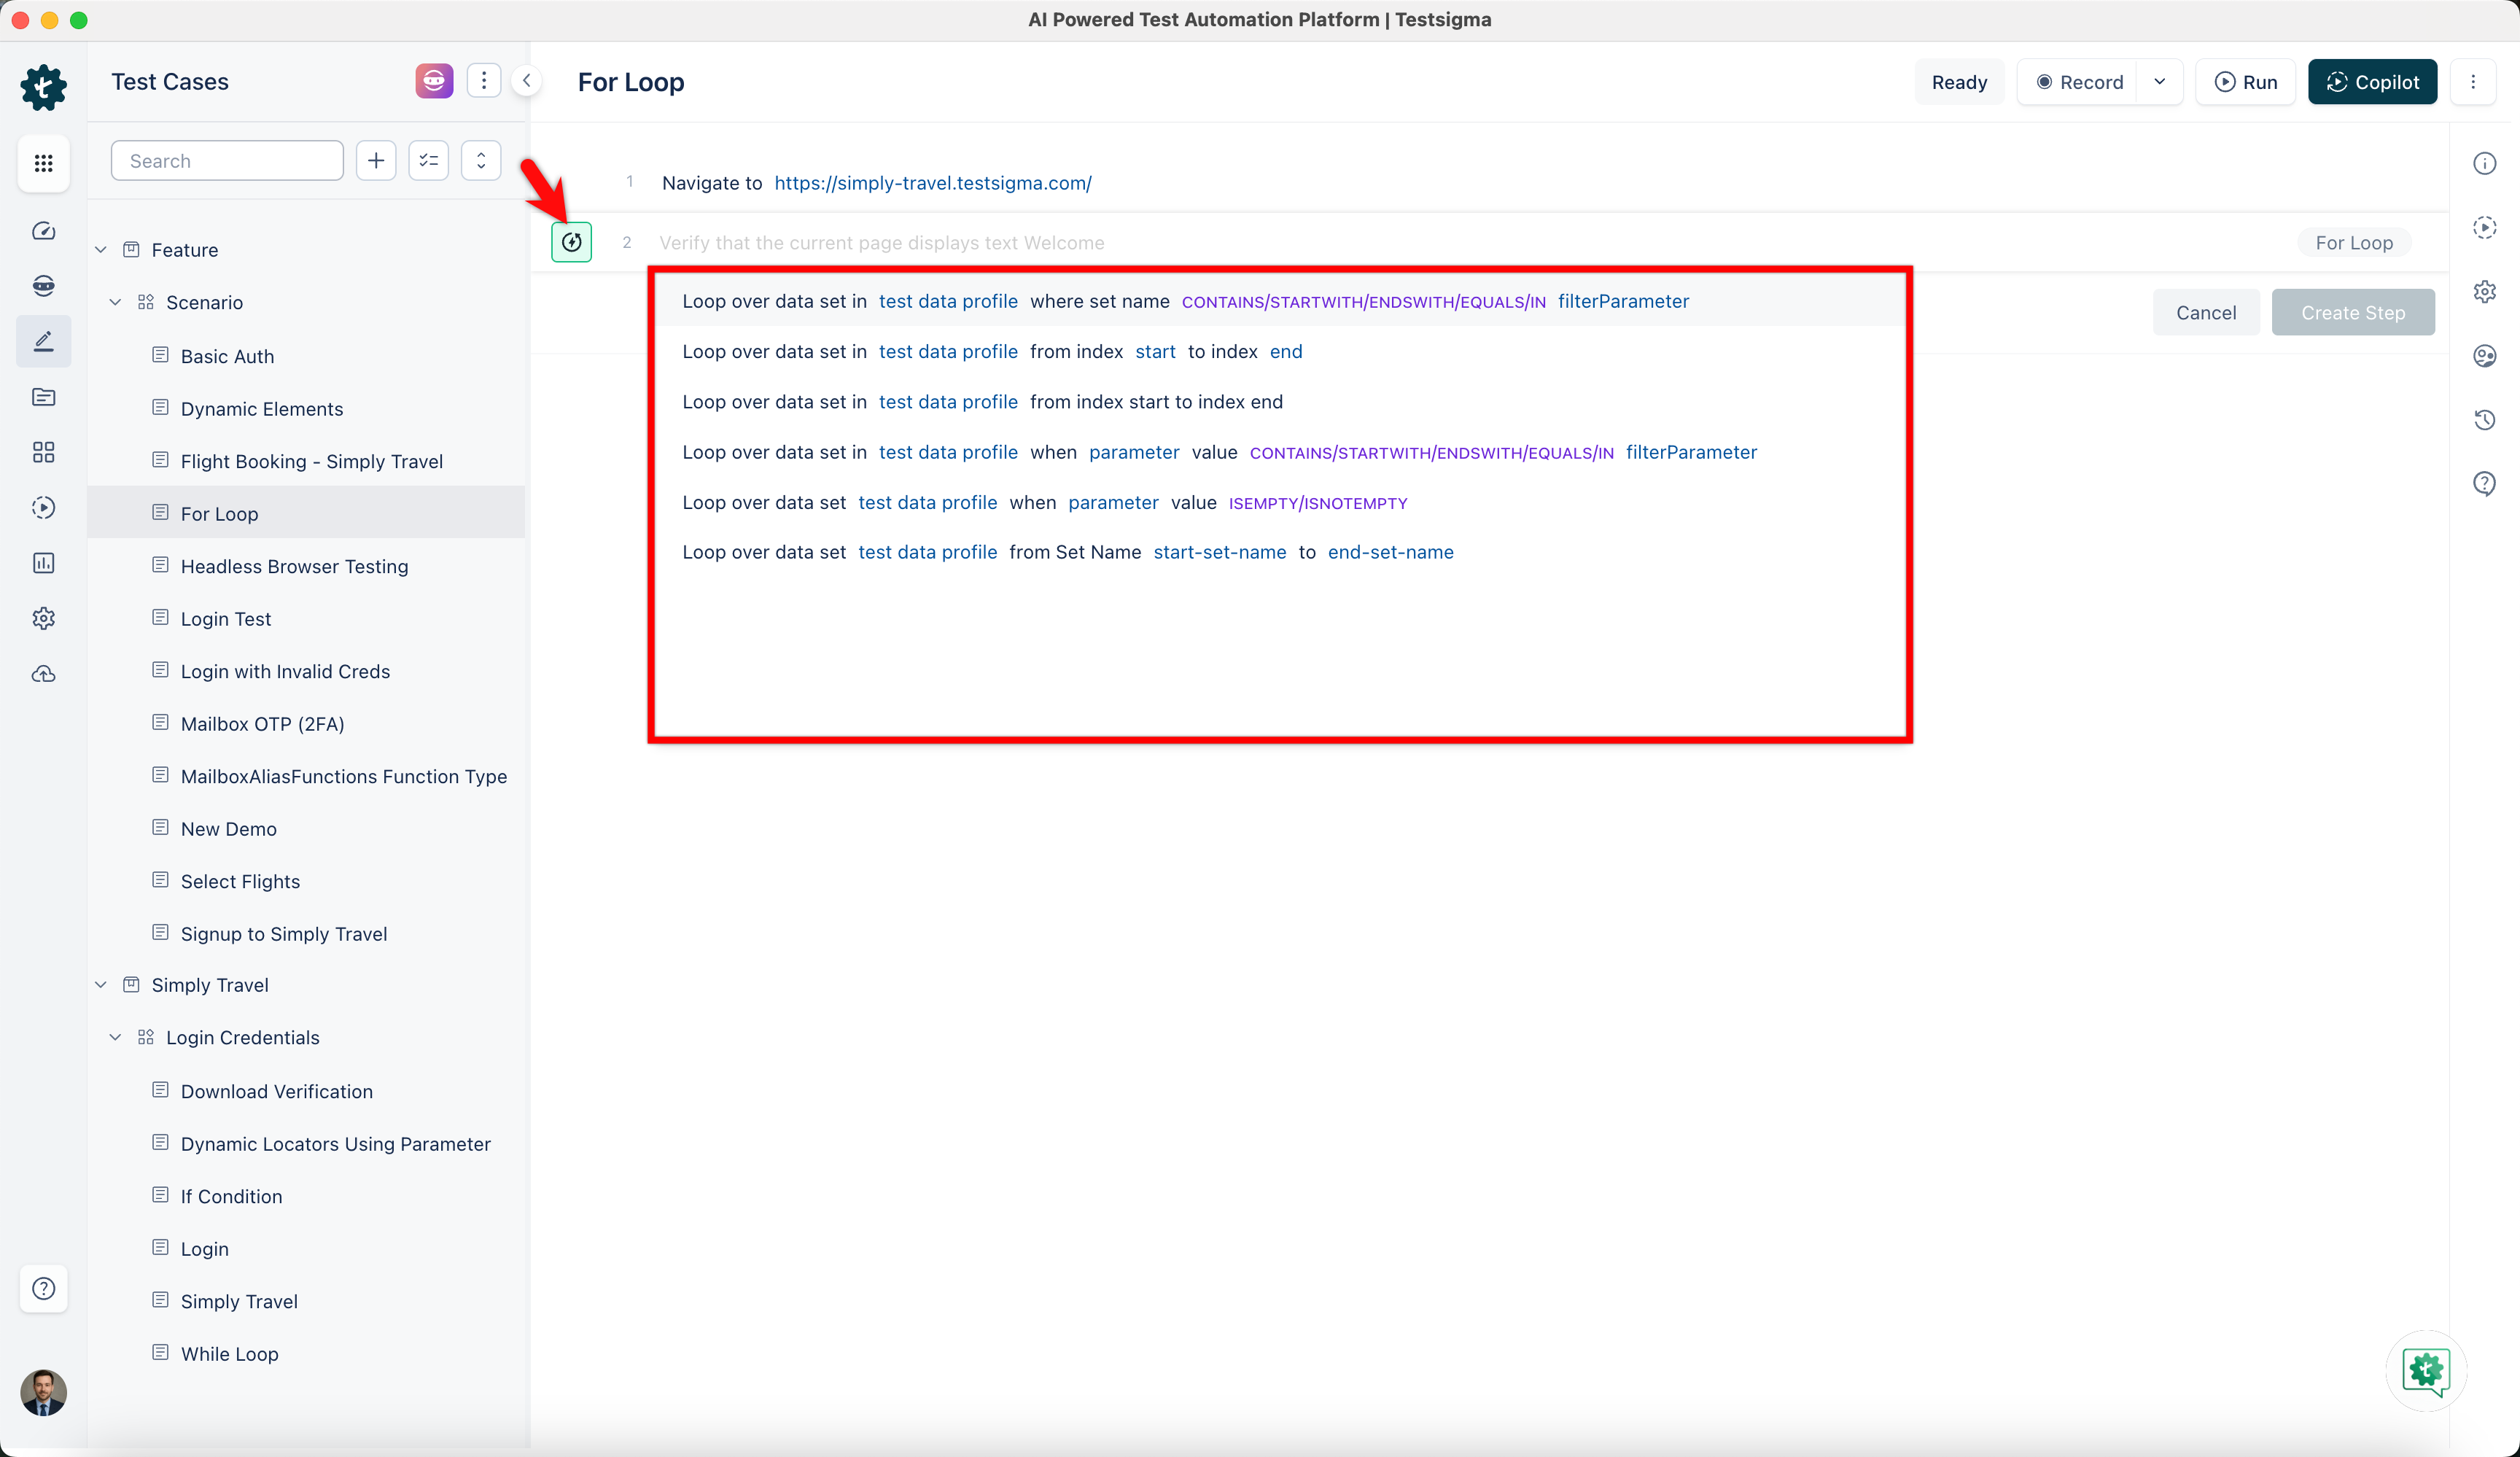Open step settings gear in right rail
The image size is (2520, 1457).
point(2485,291)
